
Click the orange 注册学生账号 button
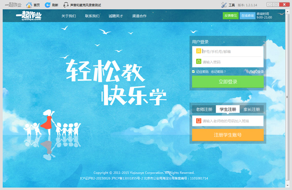coord(228,135)
